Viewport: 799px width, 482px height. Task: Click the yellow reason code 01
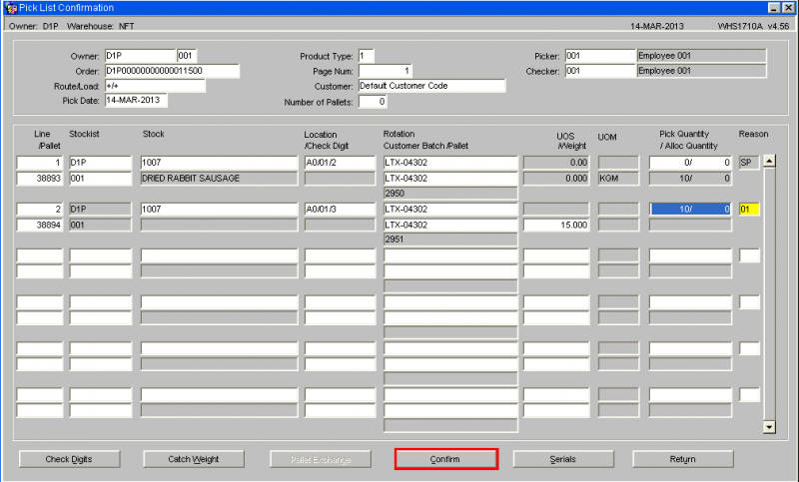(749, 210)
